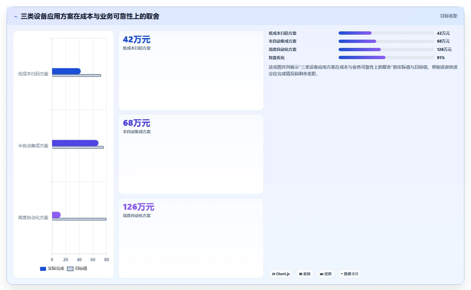The height and width of the screenshot is (290, 471).
Task: Open the 126万元 data card
Action: [191, 238]
